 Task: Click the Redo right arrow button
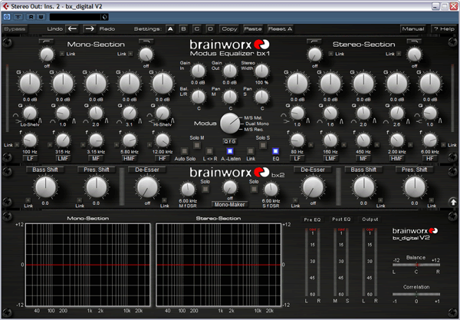[x=91, y=28]
